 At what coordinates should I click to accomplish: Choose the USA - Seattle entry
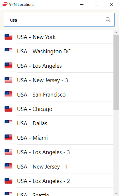pos(57,192)
